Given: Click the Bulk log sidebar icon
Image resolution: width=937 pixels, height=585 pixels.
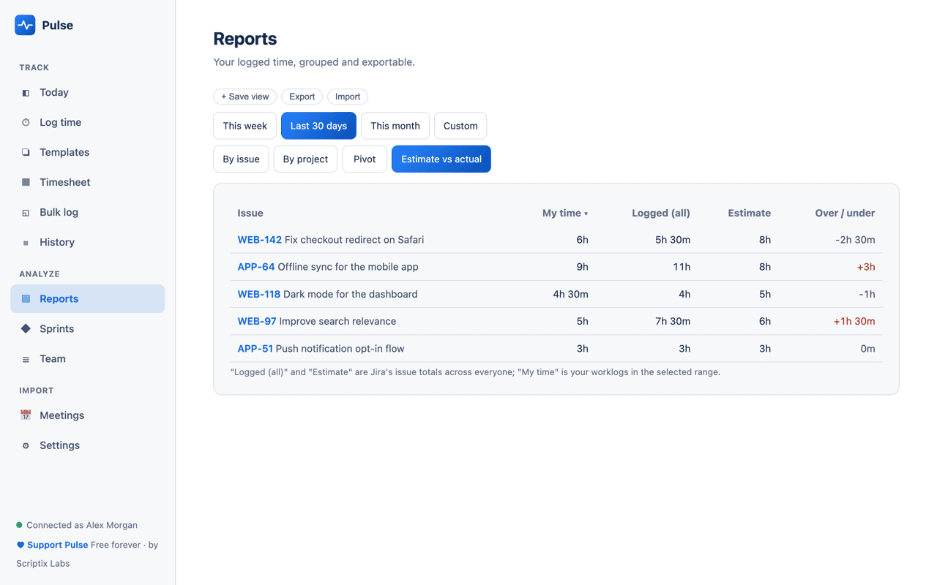Looking at the screenshot, I should (26, 213).
